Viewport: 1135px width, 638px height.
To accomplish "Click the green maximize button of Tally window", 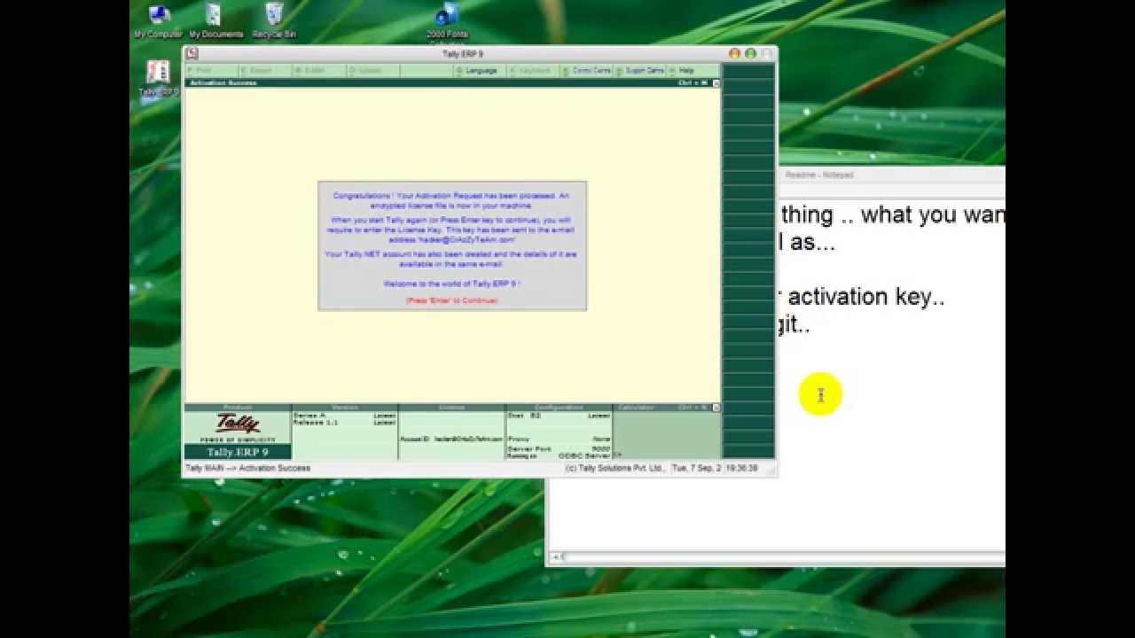I will click(x=750, y=54).
